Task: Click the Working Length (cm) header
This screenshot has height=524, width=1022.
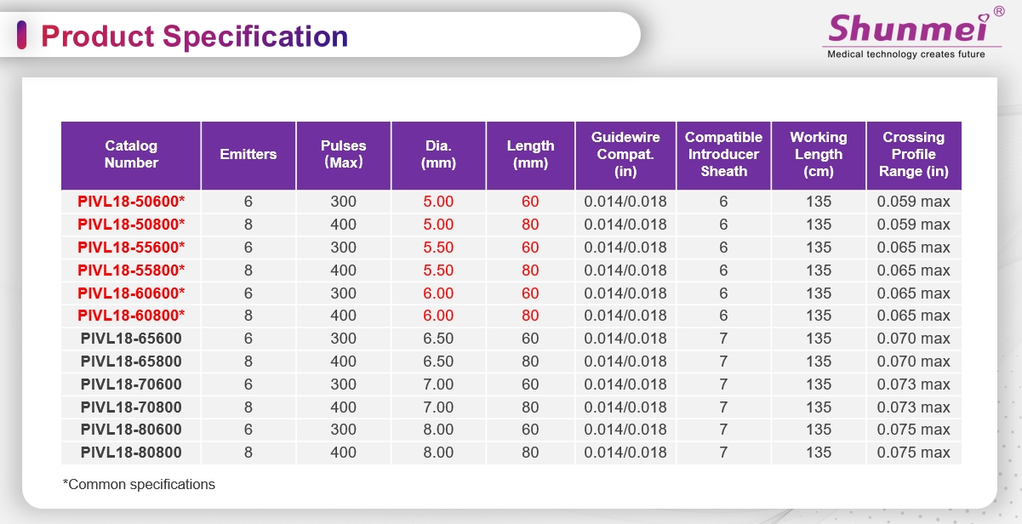Action: tap(818, 155)
